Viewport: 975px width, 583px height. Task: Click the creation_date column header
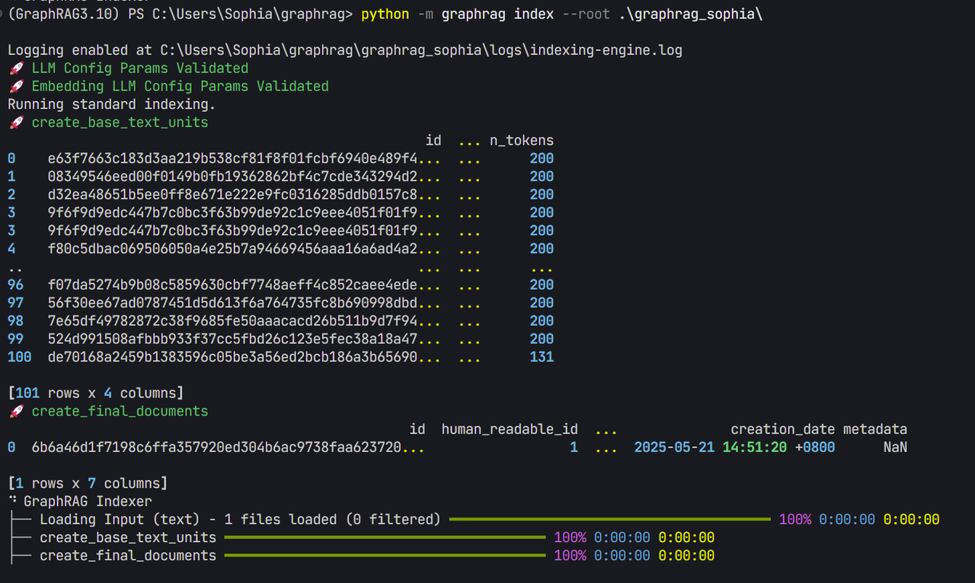click(782, 429)
